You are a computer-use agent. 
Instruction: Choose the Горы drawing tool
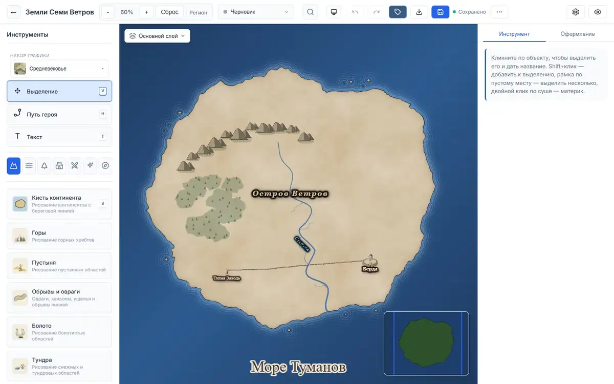[x=59, y=236]
